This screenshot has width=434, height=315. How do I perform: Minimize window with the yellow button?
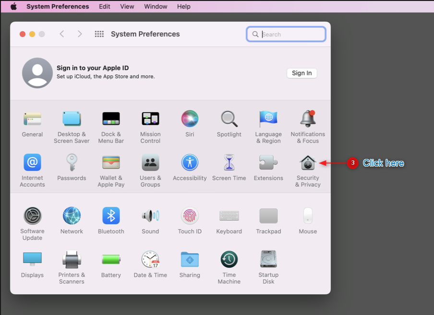tap(32, 34)
